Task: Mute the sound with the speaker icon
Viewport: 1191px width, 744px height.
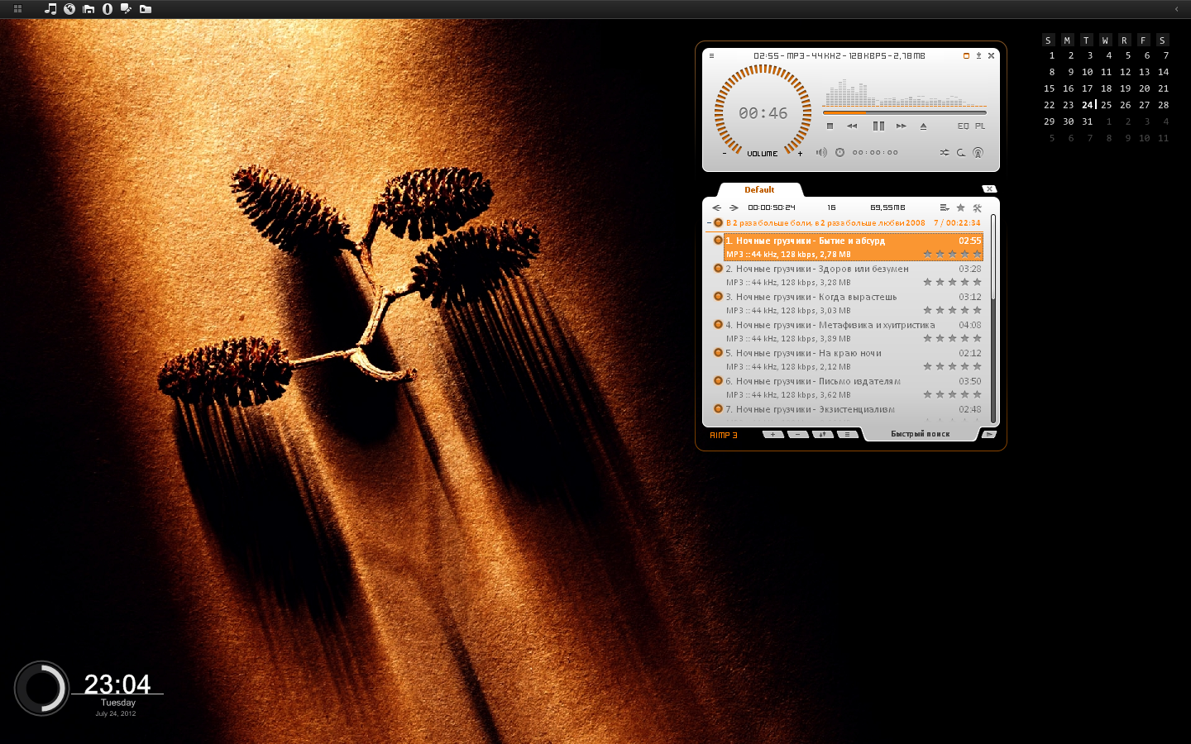Action: tap(821, 152)
